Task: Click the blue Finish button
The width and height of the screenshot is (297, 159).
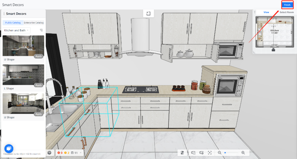Action: point(287,5)
